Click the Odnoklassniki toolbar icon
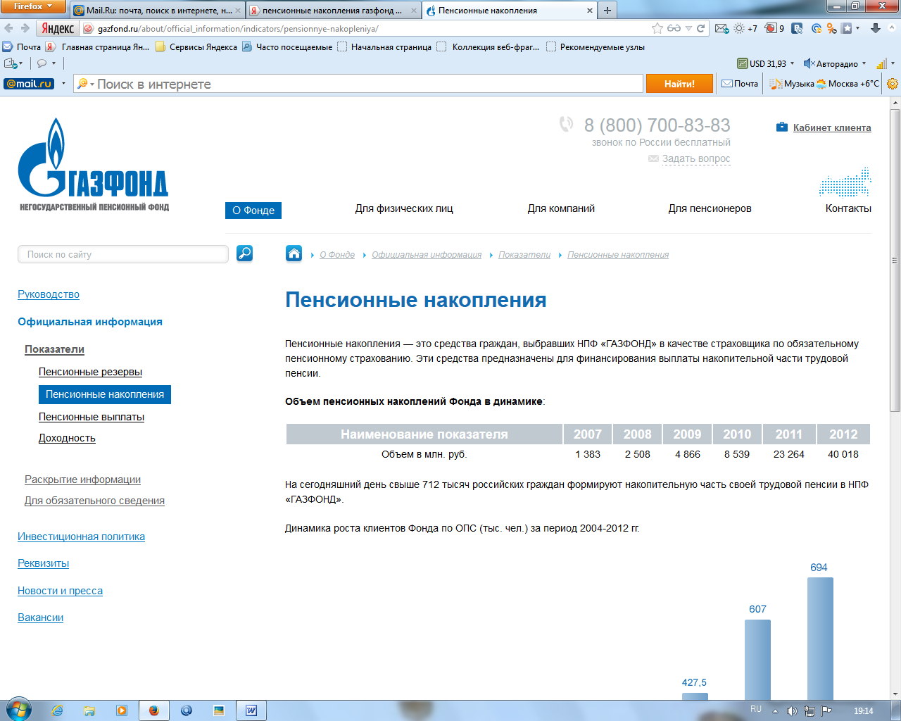Image resolution: width=901 pixels, height=721 pixels. [831, 28]
